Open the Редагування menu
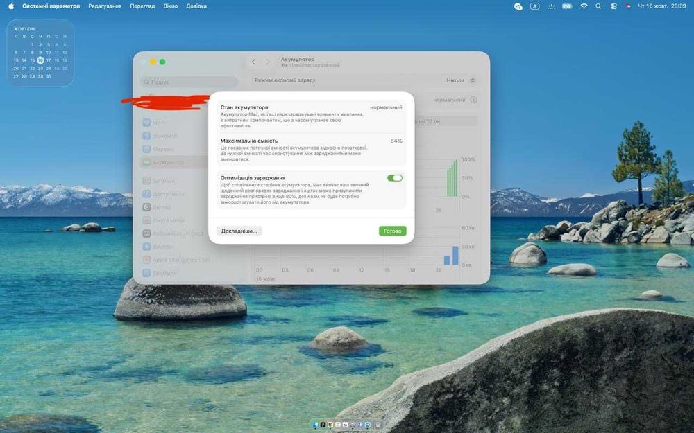Screen dimensions: 694x433 tap(105, 6)
